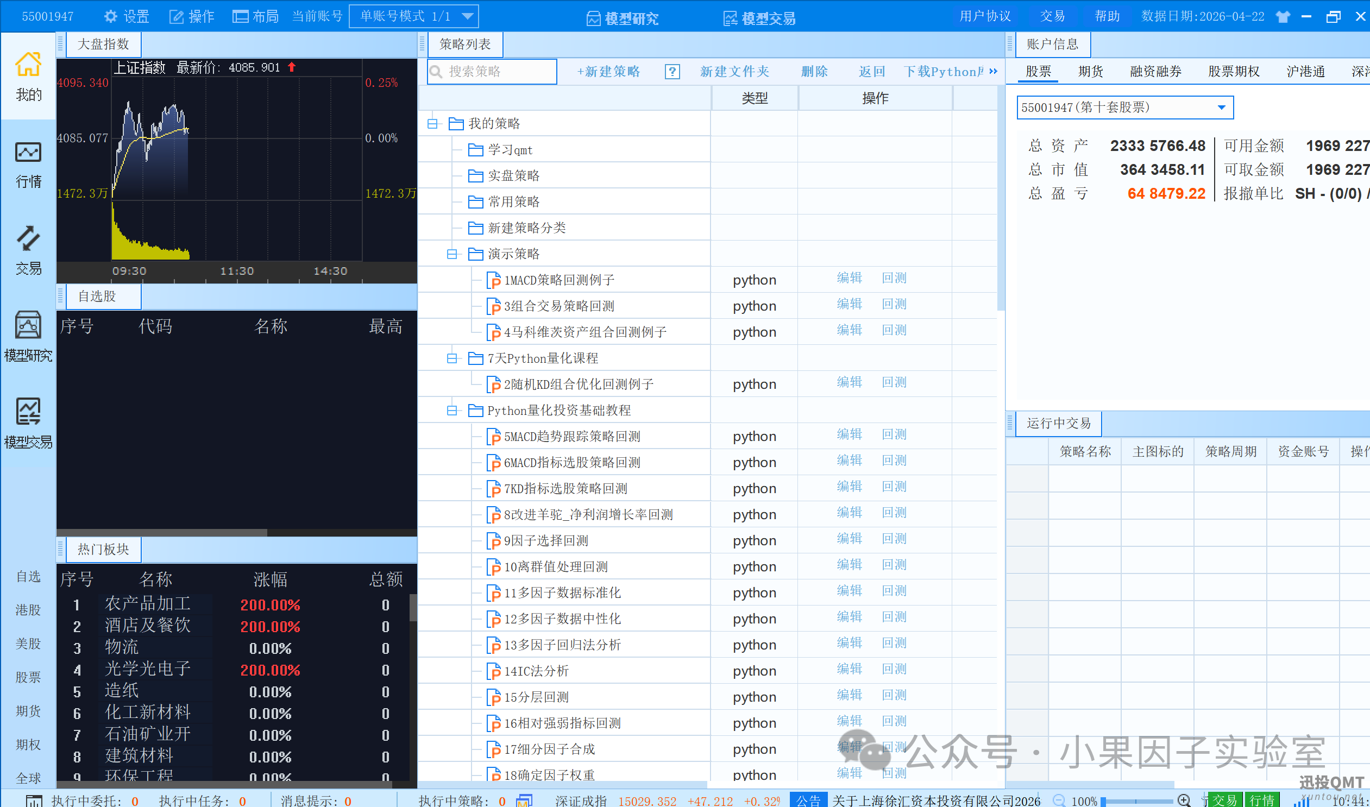Collapse the Python量化投资基础教程 folder

click(452, 411)
